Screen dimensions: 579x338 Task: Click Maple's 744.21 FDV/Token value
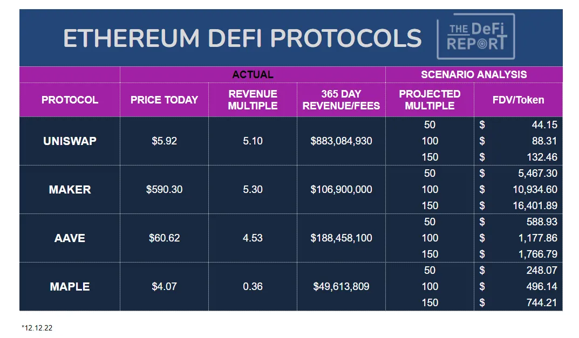[x=541, y=303]
